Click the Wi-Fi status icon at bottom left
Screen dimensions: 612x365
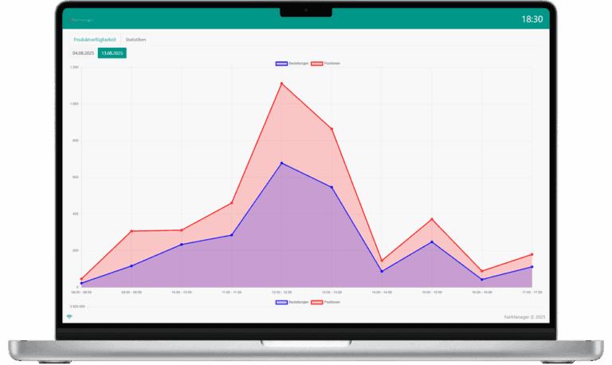(69, 316)
